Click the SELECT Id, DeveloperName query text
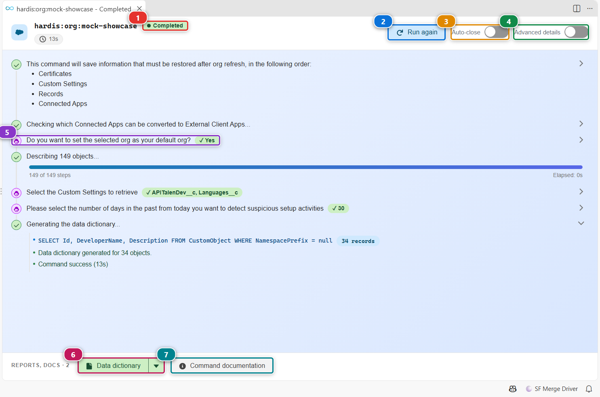Viewport: 600px width, 397px height. tap(185, 241)
